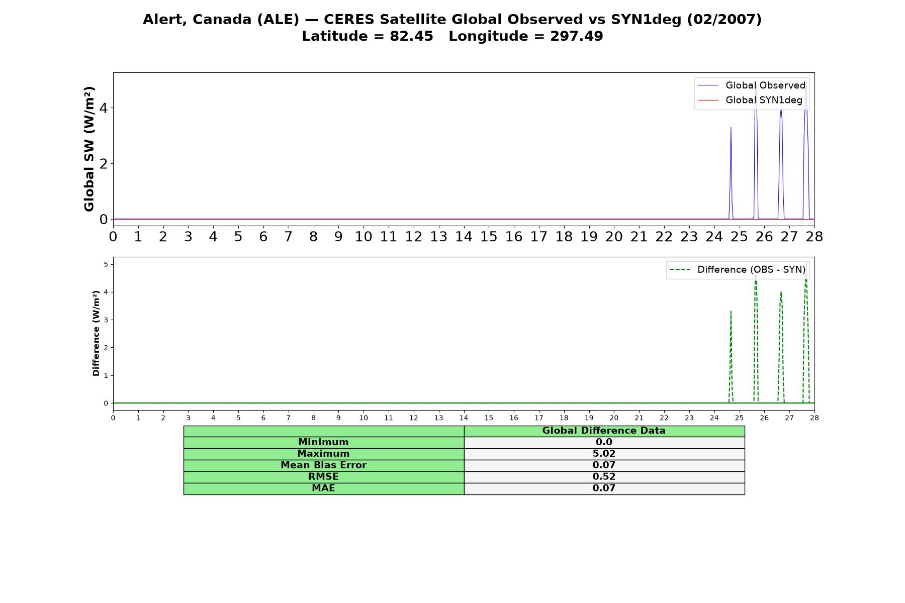
Task: Click the Minimum row label cell
Action: click(323, 442)
